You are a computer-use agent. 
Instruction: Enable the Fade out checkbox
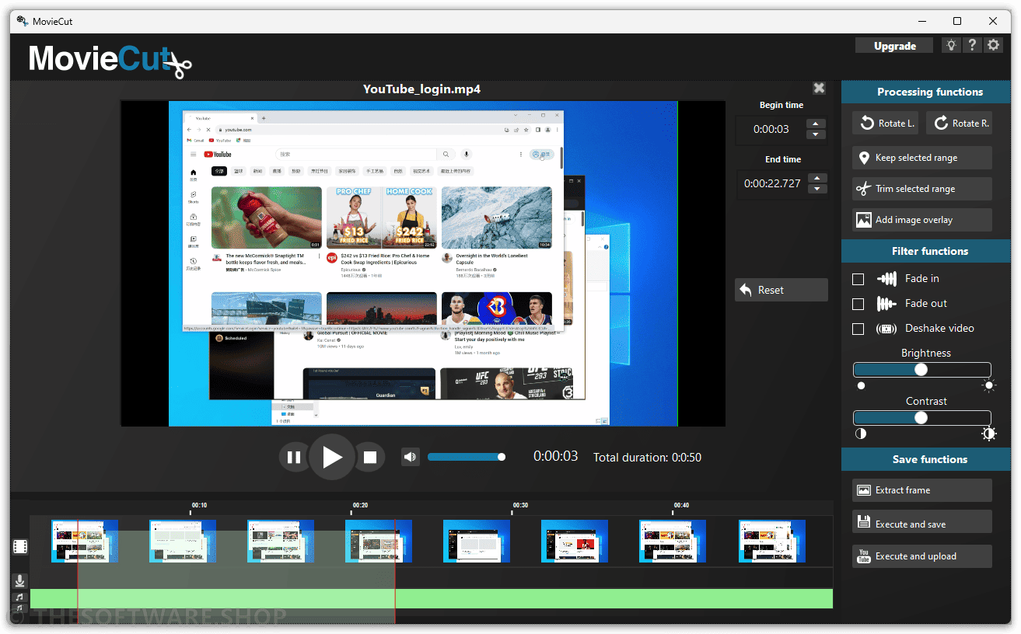pyautogui.click(x=858, y=304)
